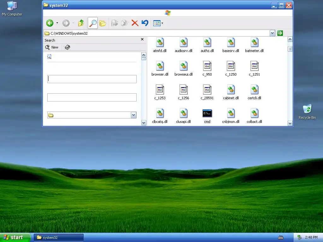Minimize the system32 window
Image resolution: width=323 pixels, height=242 pixels.
(x=274, y=5)
